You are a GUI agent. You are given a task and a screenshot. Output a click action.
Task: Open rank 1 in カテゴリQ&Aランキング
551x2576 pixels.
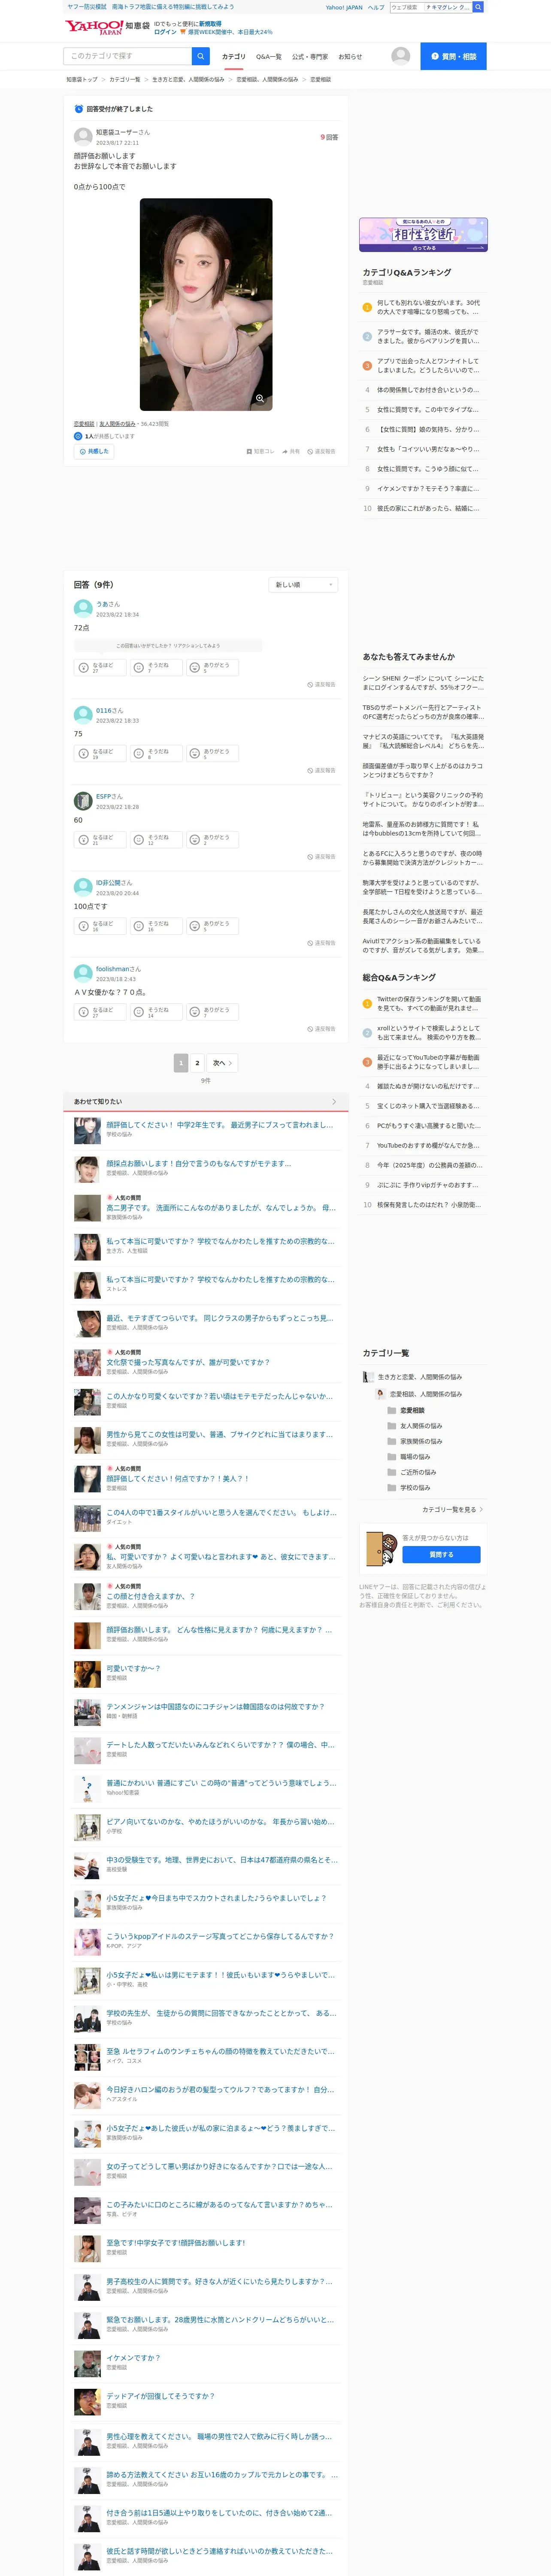point(423,307)
